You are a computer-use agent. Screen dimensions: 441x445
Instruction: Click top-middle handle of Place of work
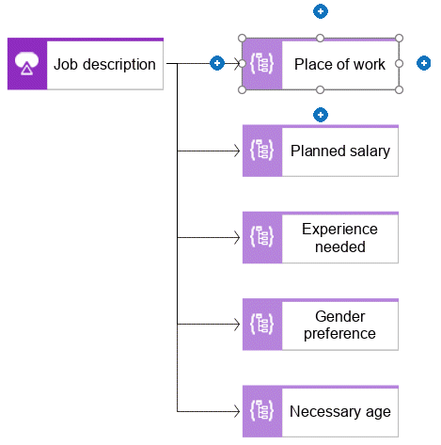click(x=320, y=39)
